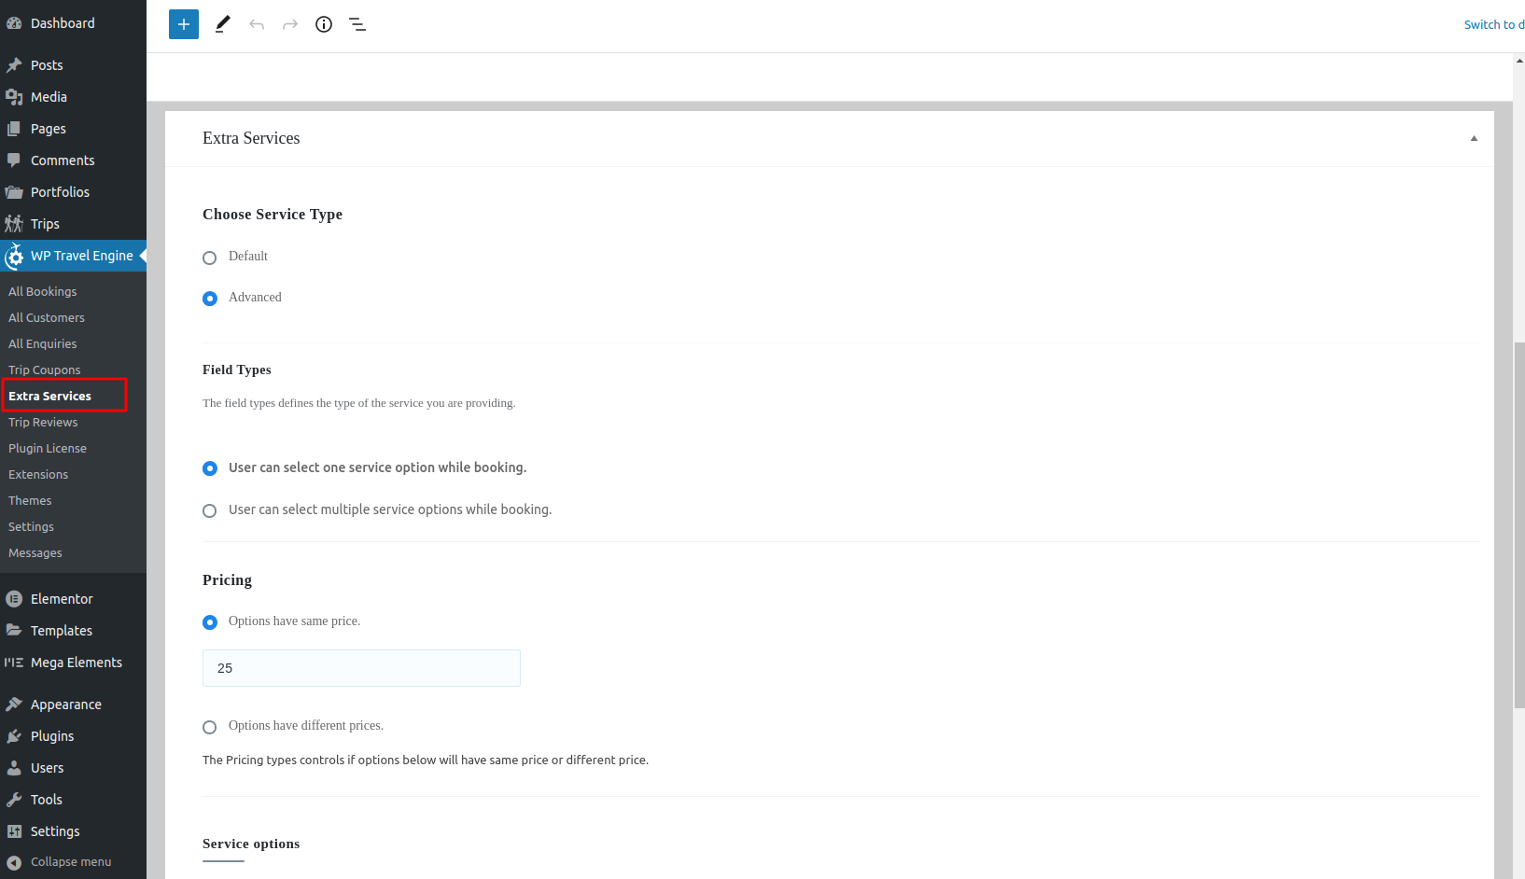
Task: Select the Default service type radio
Action: 210,258
